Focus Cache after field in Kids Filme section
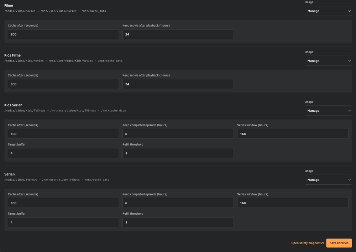 click(x=63, y=84)
